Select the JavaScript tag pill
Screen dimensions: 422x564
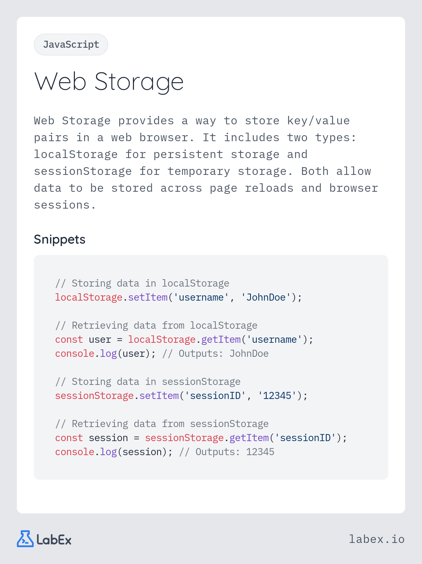point(71,45)
